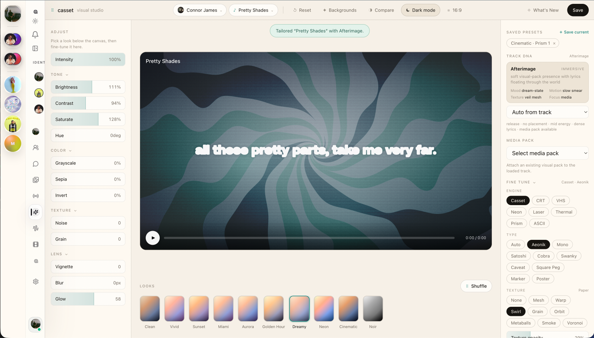The height and width of the screenshot is (338, 594).
Task: Click the Glow slider
Action: pyautogui.click(x=88, y=299)
